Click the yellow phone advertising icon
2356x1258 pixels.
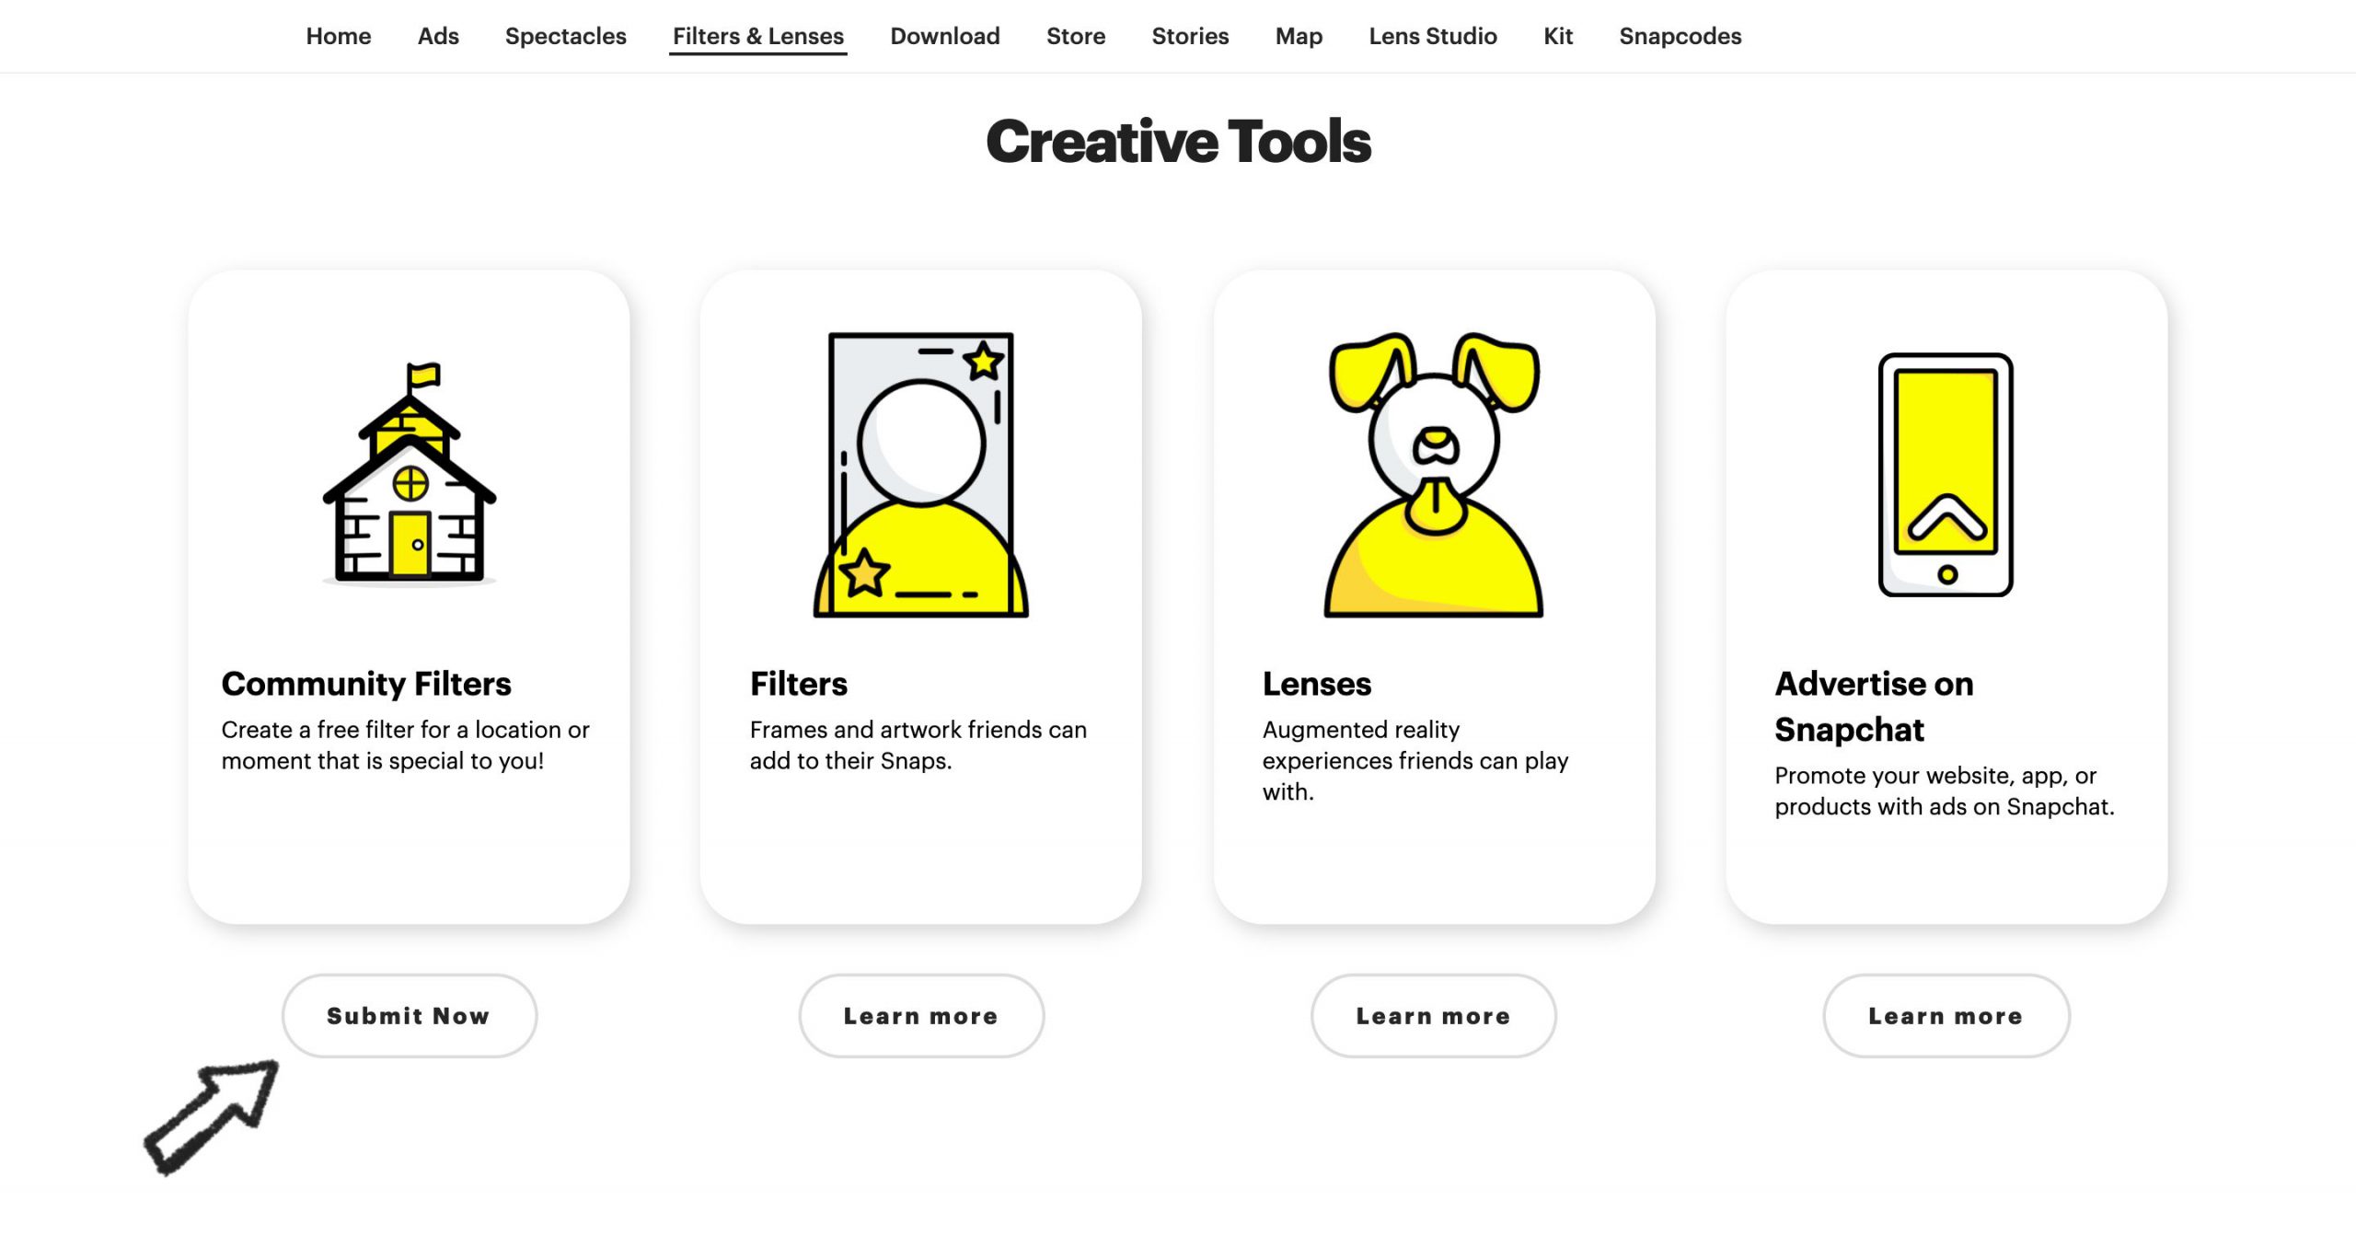[x=1946, y=474]
